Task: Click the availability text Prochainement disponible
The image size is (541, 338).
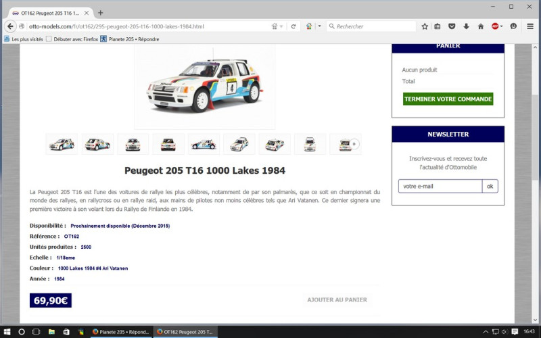Action: (120, 226)
